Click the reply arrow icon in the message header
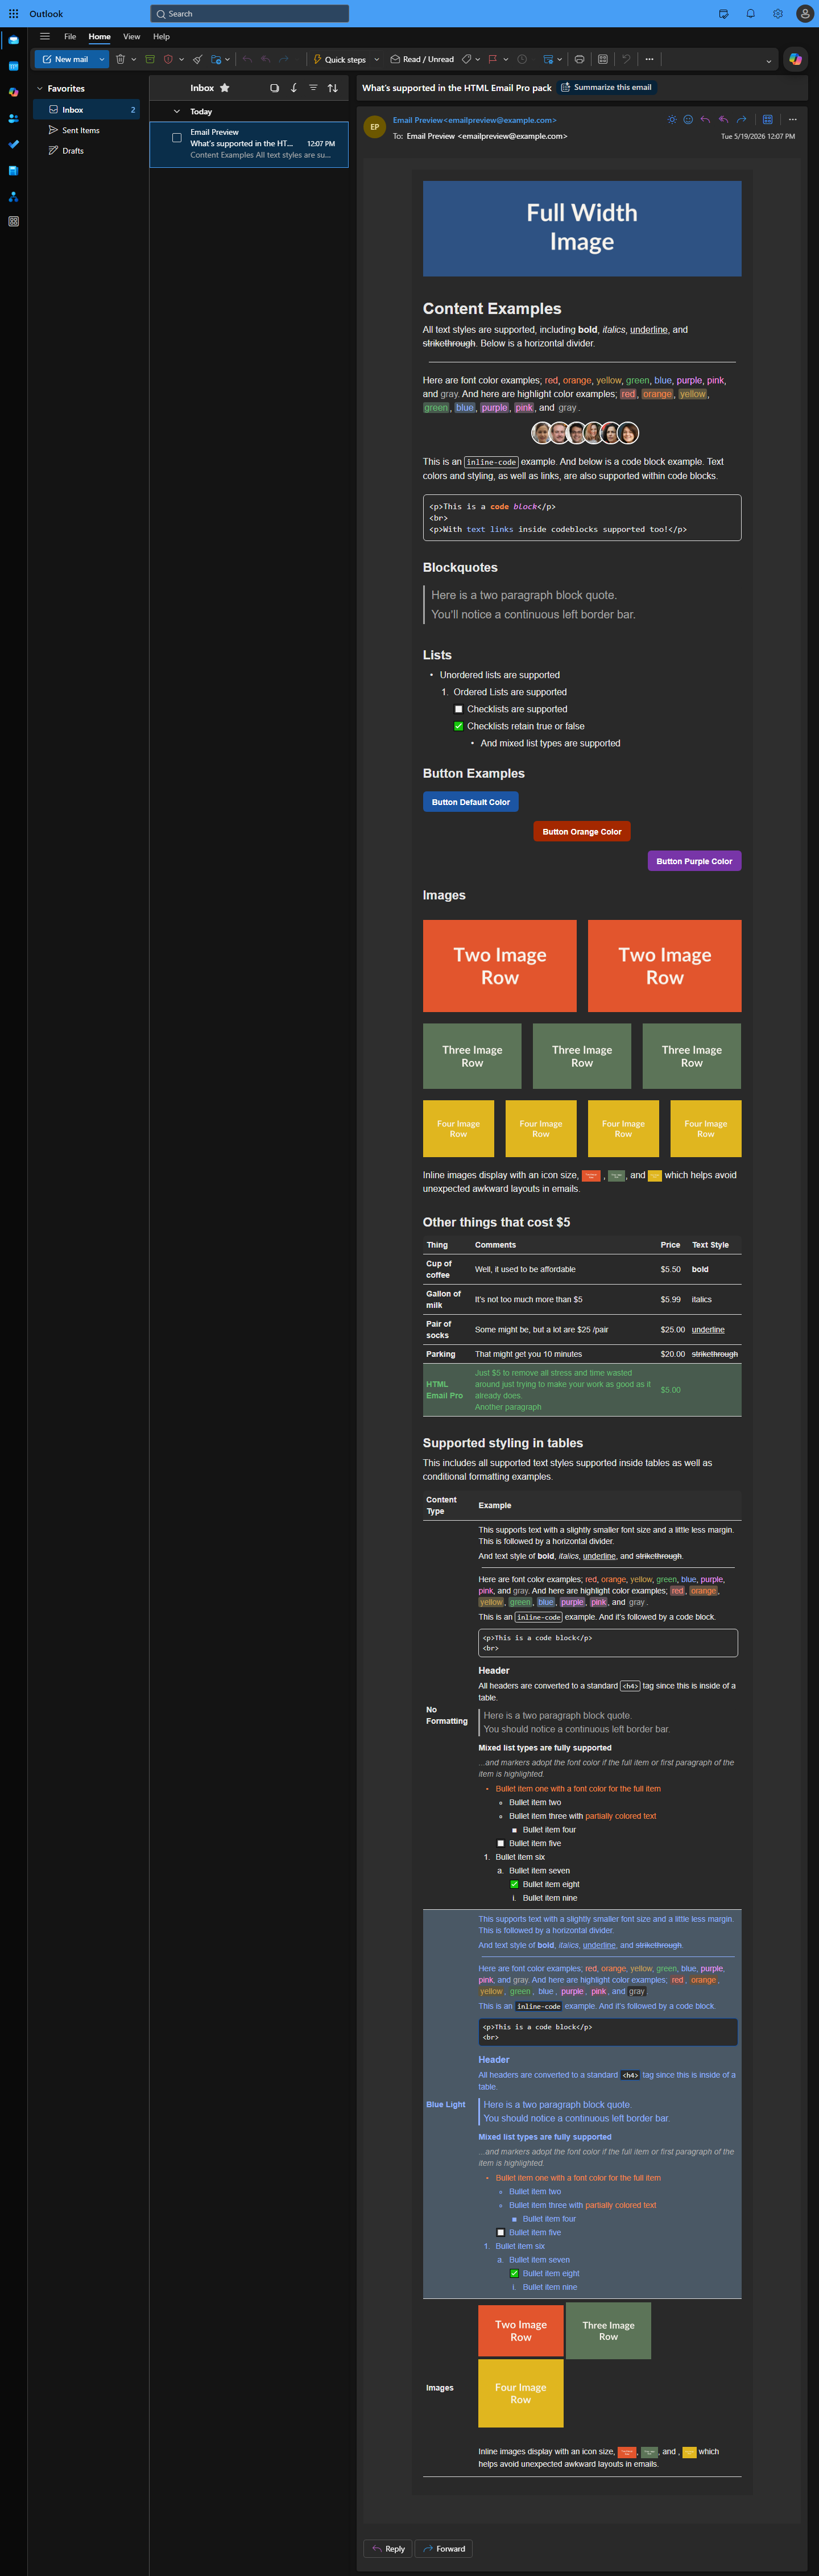Image resolution: width=819 pixels, height=2576 pixels. (705, 120)
